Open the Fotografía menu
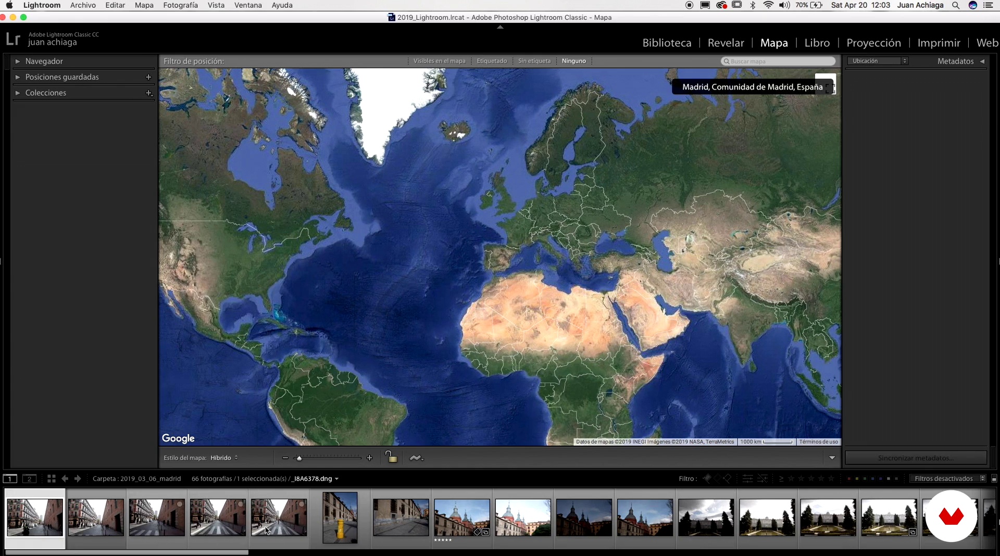Screen dimensions: 1000x556 [x=180, y=5]
